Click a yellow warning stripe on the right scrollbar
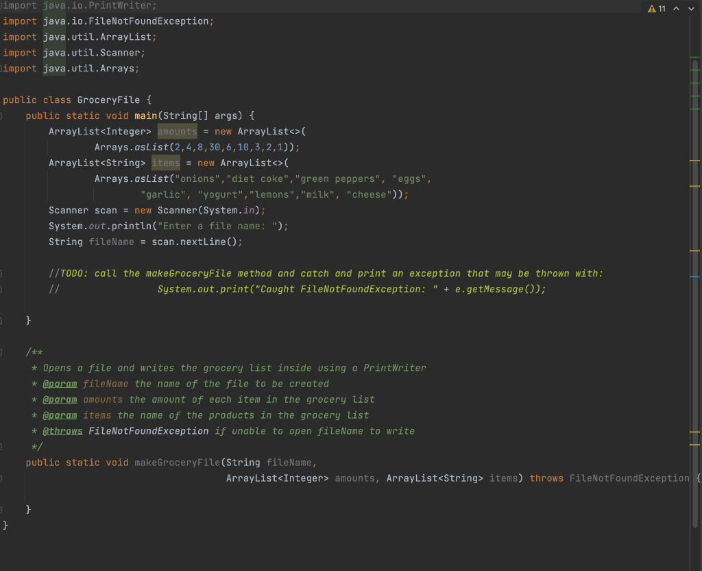Viewport: 702px width, 571px height. (695, 159)
